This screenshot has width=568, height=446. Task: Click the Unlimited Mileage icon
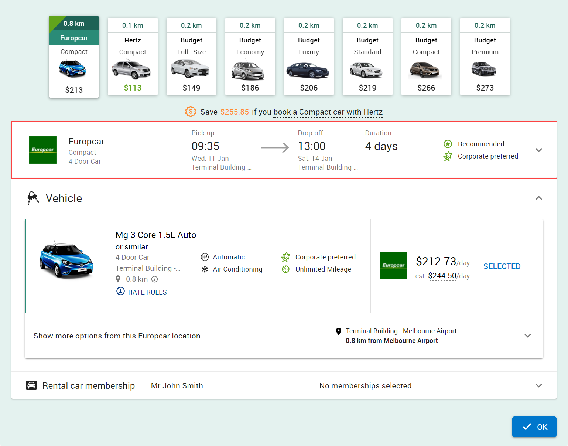tap(285, 269)
